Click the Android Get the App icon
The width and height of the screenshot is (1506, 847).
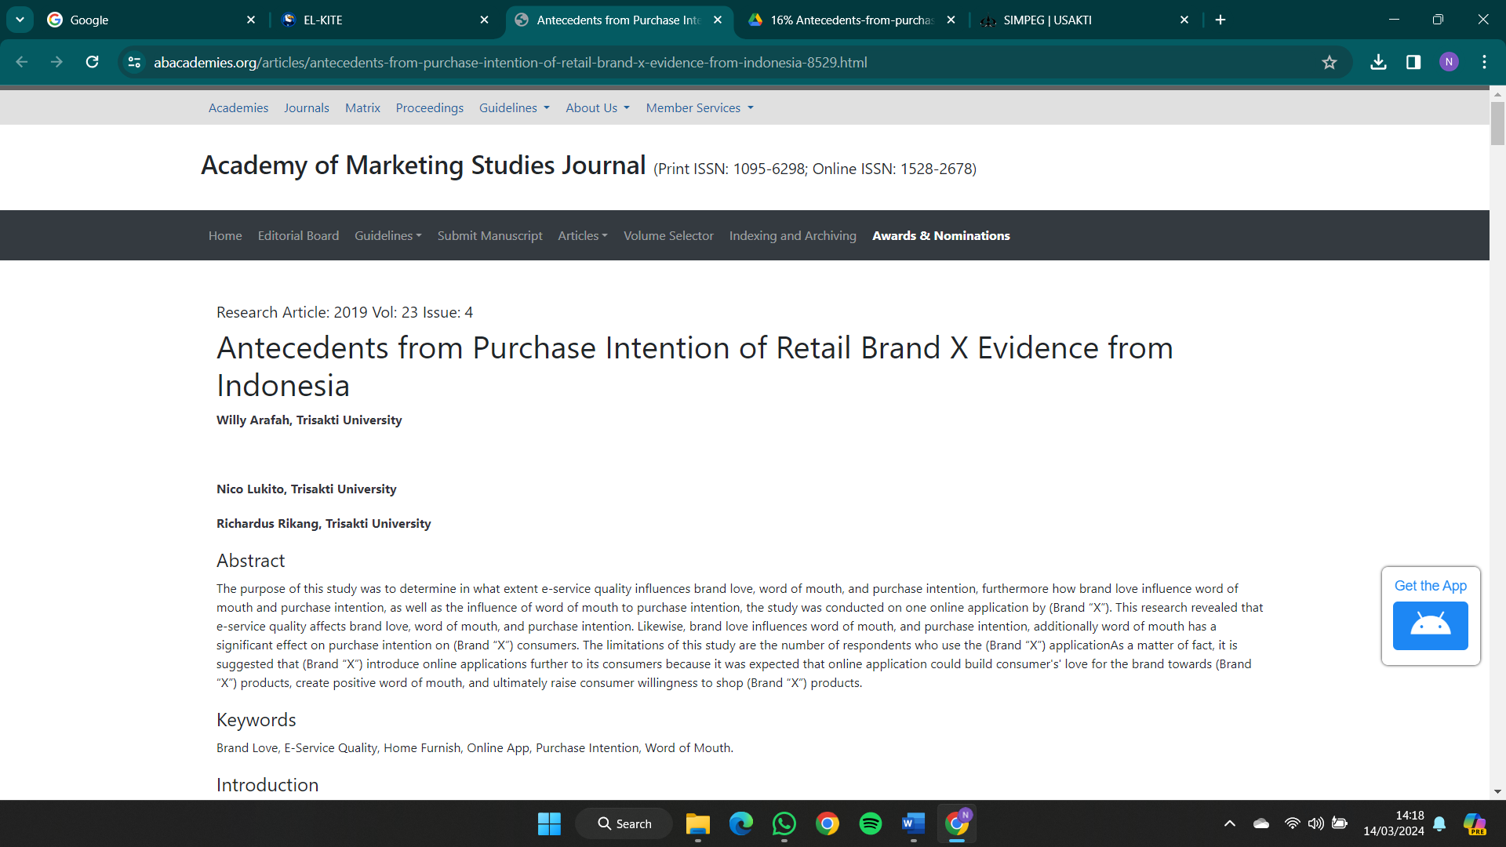1430,625
